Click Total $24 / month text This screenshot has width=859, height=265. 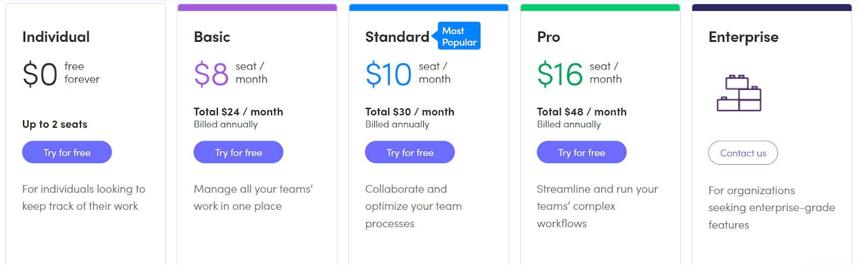pos(238,112)
